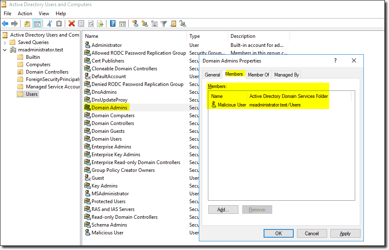The height and width of the screenshot is (250, 389).
Task: Click the Create new user toolbar icon
Action: click(x=135, y=24)
